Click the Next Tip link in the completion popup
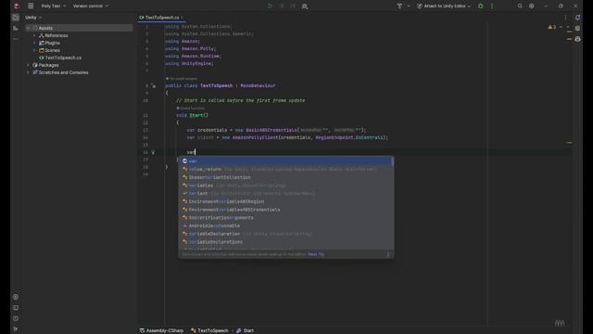Viewport: 593px width, 334px height. [x=316, y=254]
